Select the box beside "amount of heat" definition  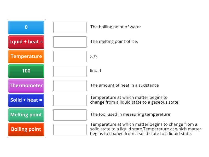(70, 86)
